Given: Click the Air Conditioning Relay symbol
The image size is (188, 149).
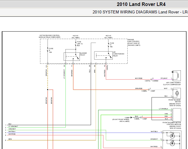Looking at the screenshot, I should pos(103,55).
